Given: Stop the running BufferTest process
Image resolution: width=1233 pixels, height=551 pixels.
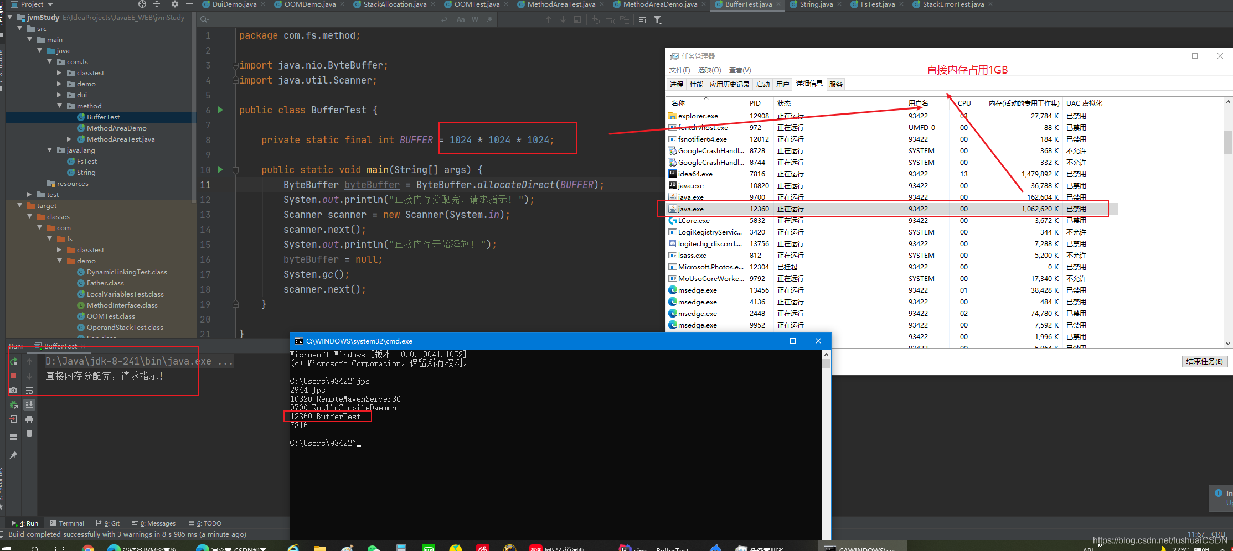Looking at the screenshot, I should pos(14,376).
